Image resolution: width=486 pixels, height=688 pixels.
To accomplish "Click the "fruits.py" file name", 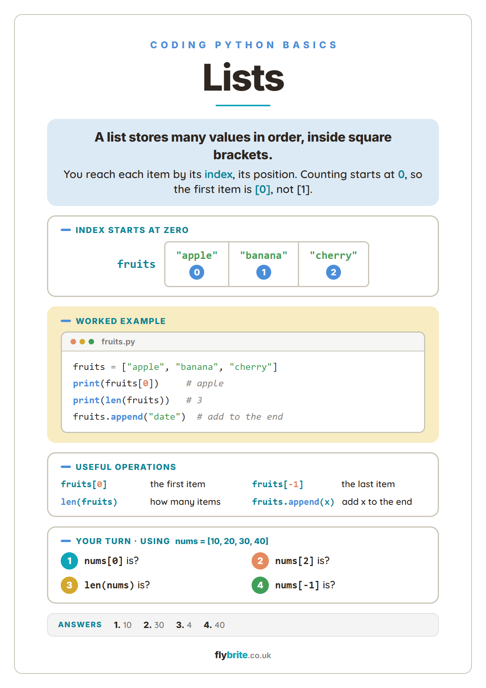I will tap(118, 342).
